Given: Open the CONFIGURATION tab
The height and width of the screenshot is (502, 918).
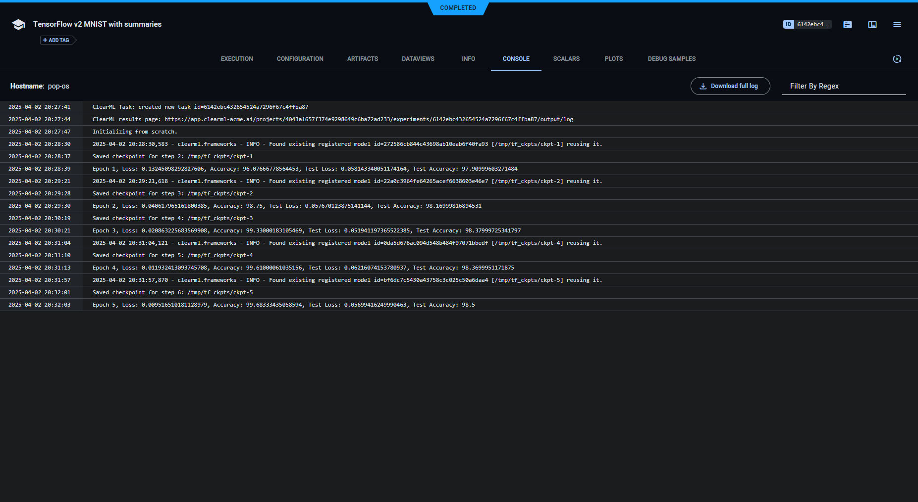Looking at the screenshot, I should tap(300, 59).
